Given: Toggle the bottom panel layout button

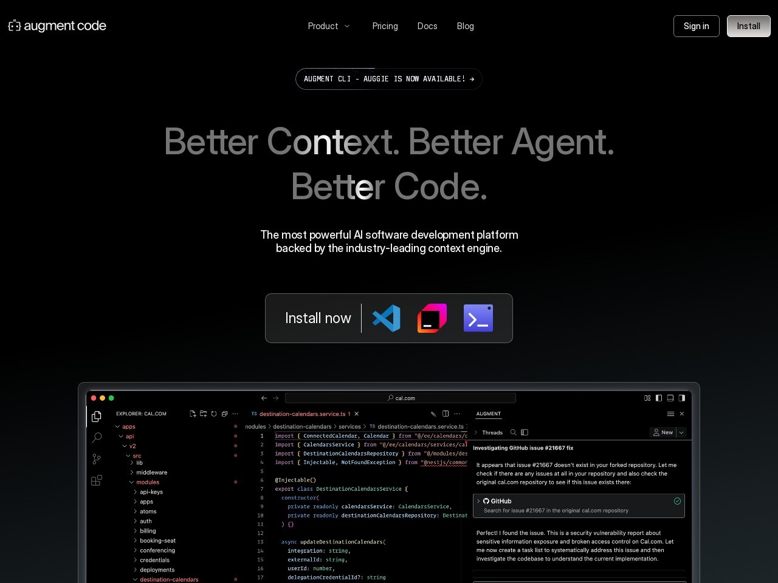Looking at the screenshot, I should [670, 398].
